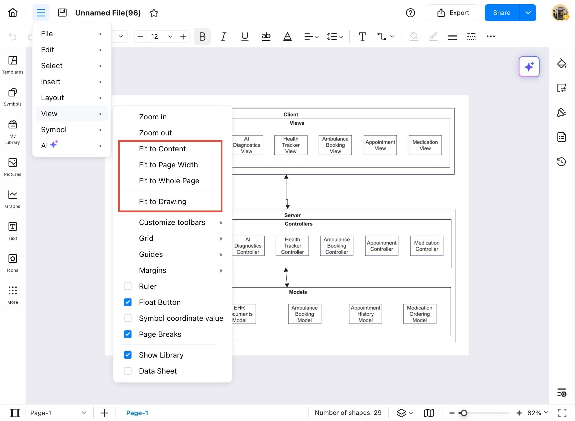
Task: Toggle bold formatting in the toolbar
Action: pos(202,37)
